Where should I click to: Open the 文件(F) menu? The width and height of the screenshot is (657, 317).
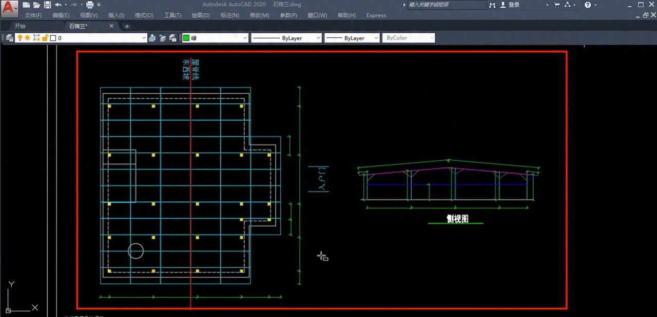(x=33, y=15)
